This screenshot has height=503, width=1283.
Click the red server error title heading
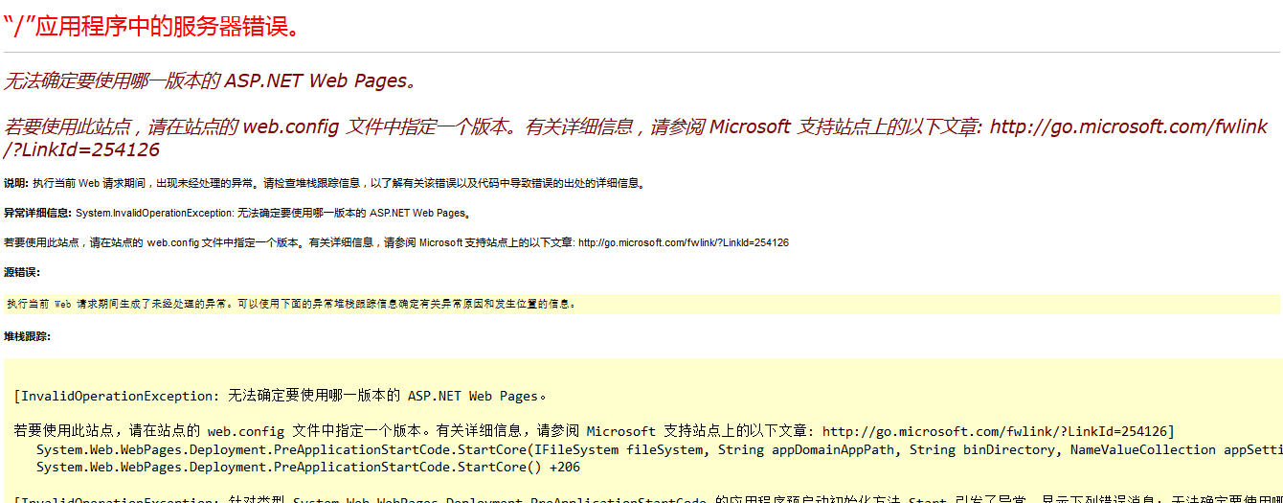tap(152, 26)
